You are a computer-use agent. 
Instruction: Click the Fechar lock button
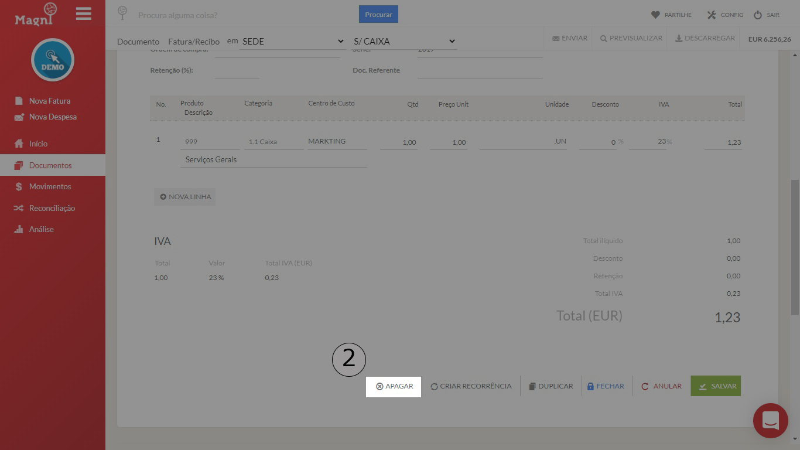606,387
